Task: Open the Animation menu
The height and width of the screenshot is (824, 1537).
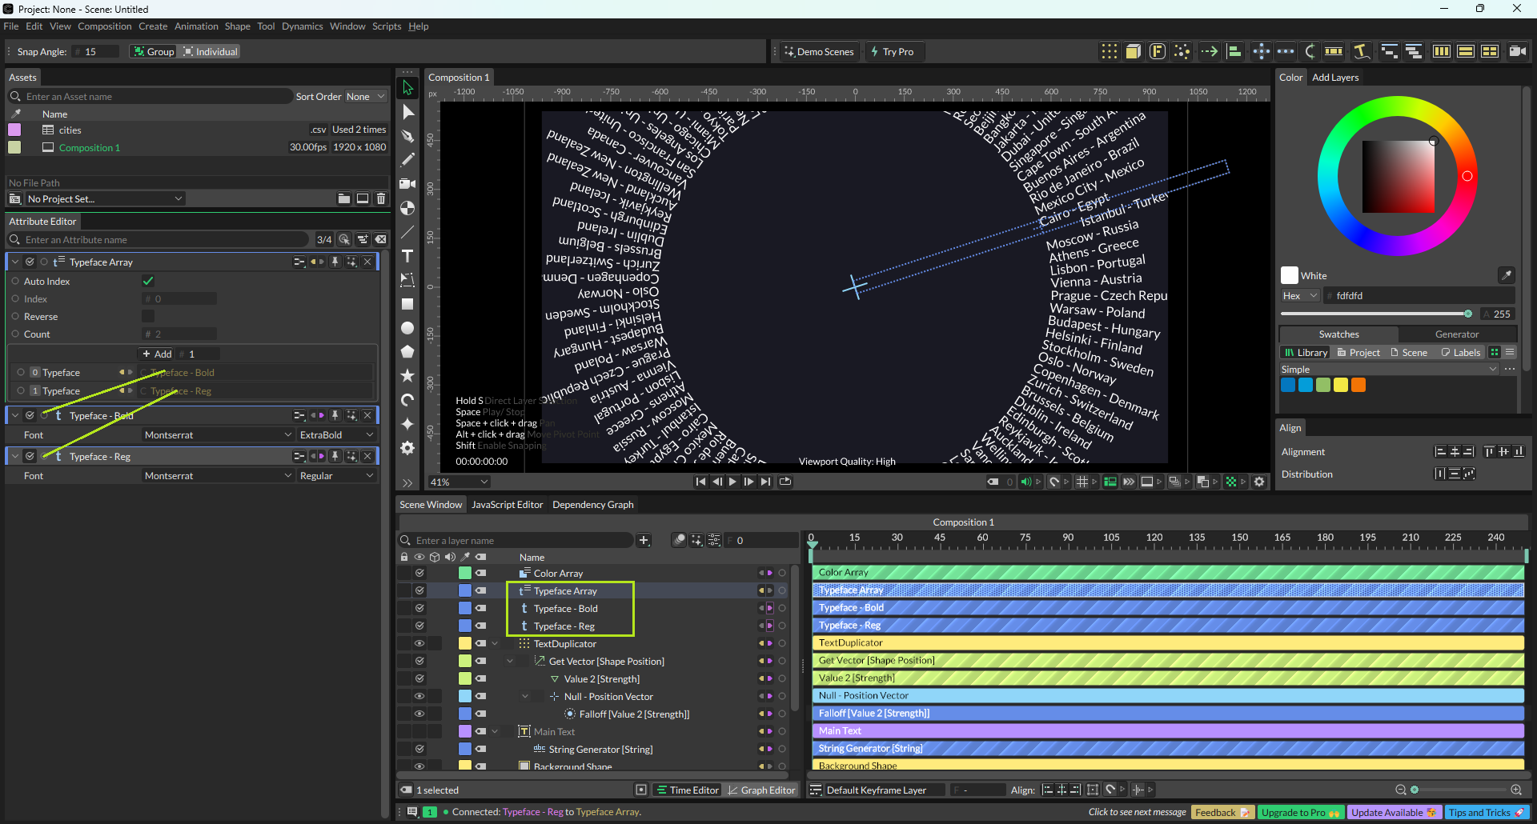Action: pyautogui.click(x=196, y=26)
